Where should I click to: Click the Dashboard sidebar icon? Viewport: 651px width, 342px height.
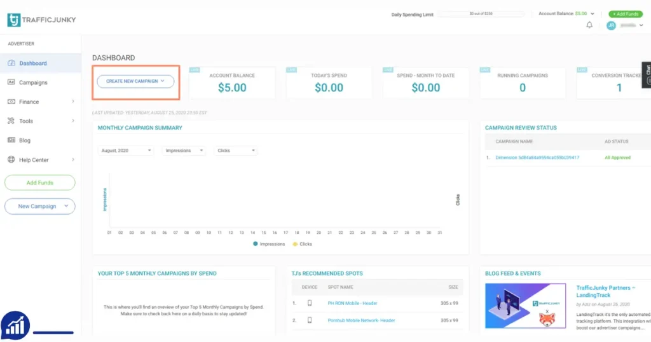point(11,63)
